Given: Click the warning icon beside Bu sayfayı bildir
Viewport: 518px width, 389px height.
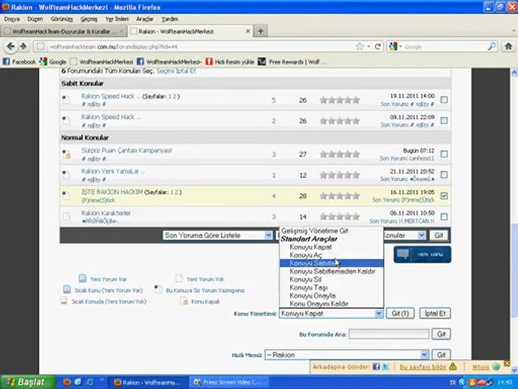Looking at the screenshot, I should pos(453,366).
